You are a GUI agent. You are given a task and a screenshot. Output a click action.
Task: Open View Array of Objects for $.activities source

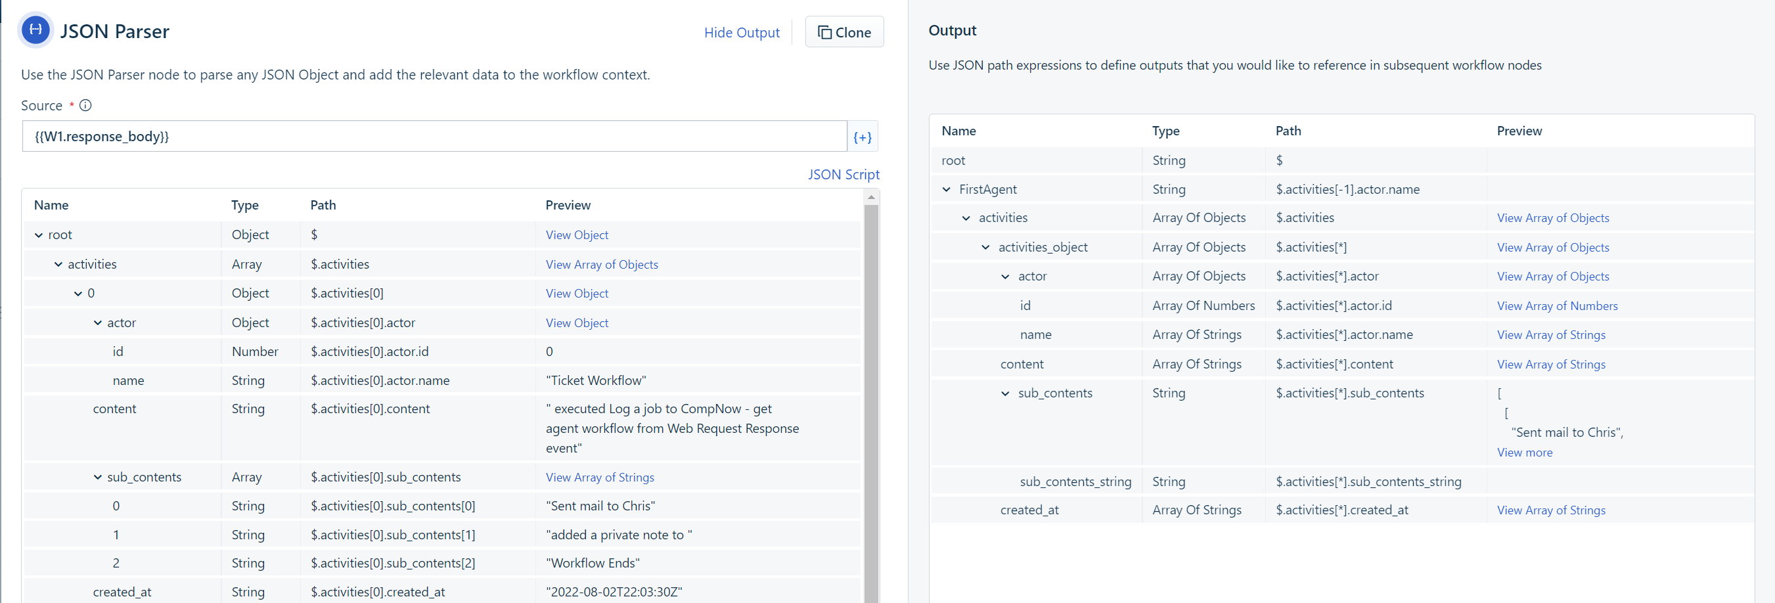(602, 265)
